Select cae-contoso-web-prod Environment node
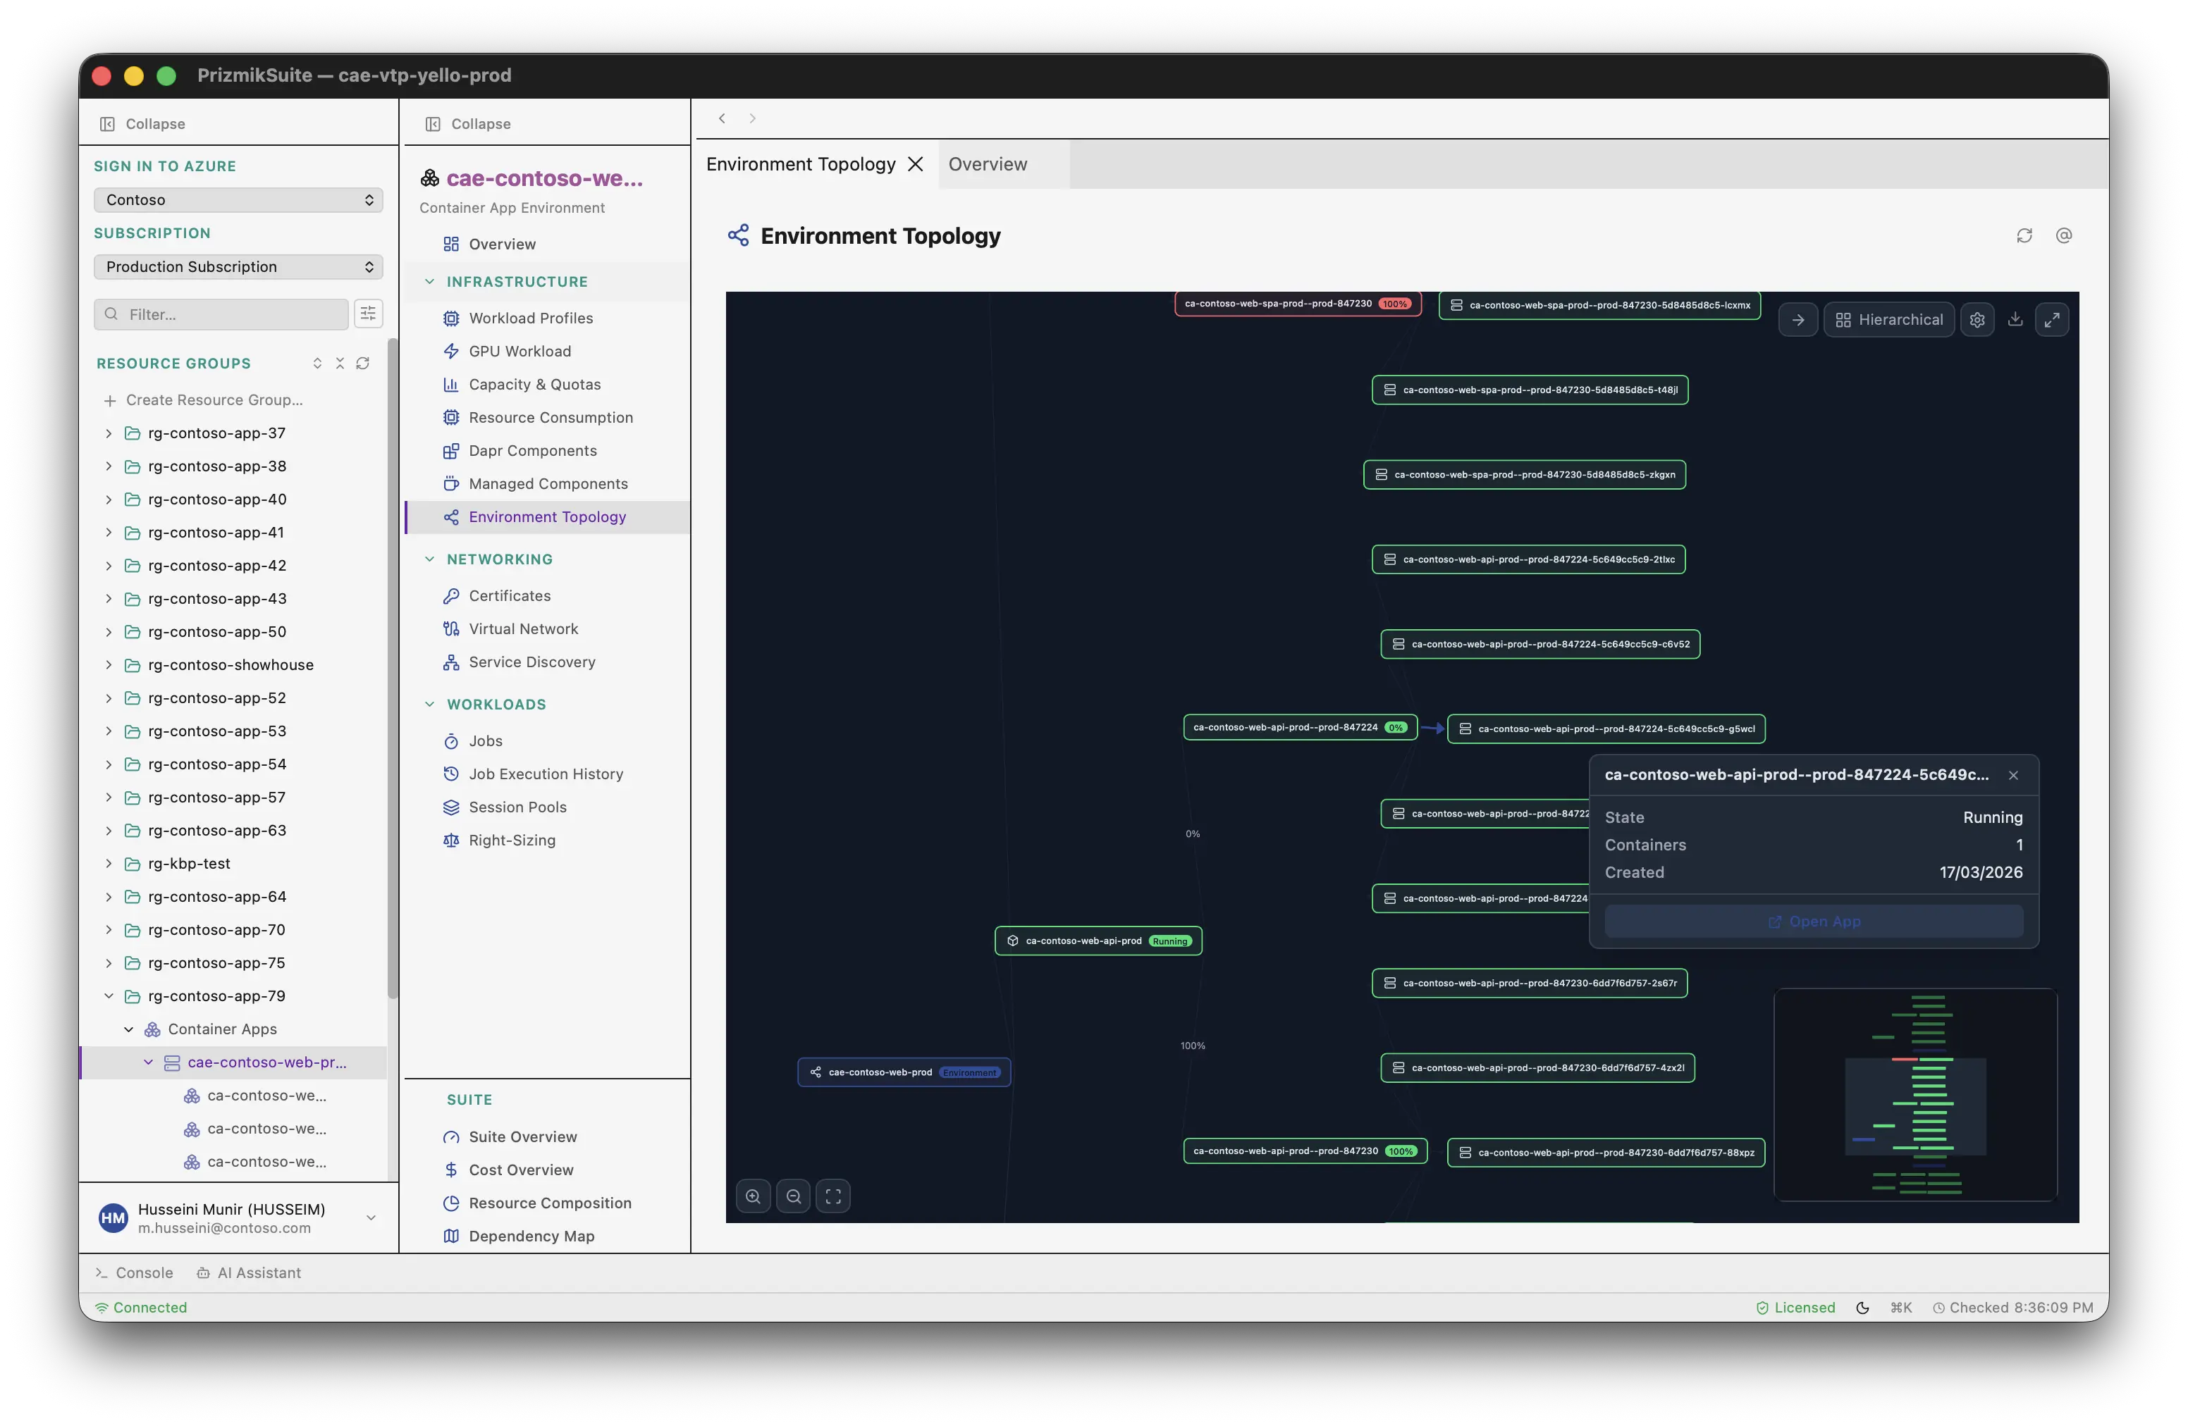The width and height of the screenshot is (2188, 1426). click(x=904, y=1072)
